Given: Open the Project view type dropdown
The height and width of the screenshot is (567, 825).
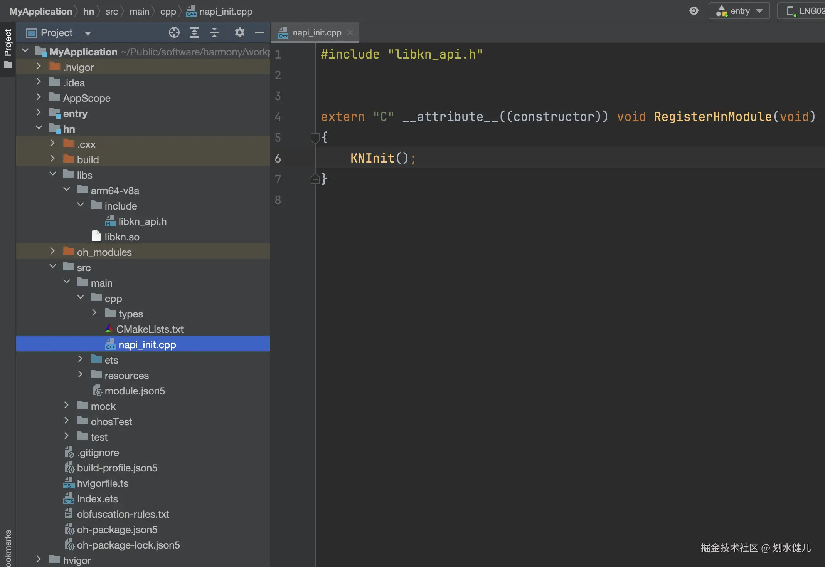Looking at the screenshot, I should click(88, 33).
